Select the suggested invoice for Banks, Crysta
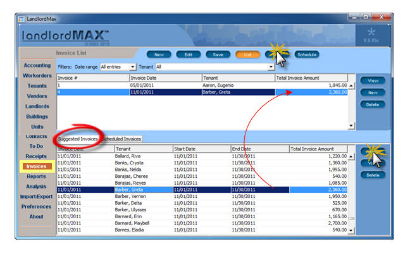The height and width of the screenshot is (253, 410). 202,163
